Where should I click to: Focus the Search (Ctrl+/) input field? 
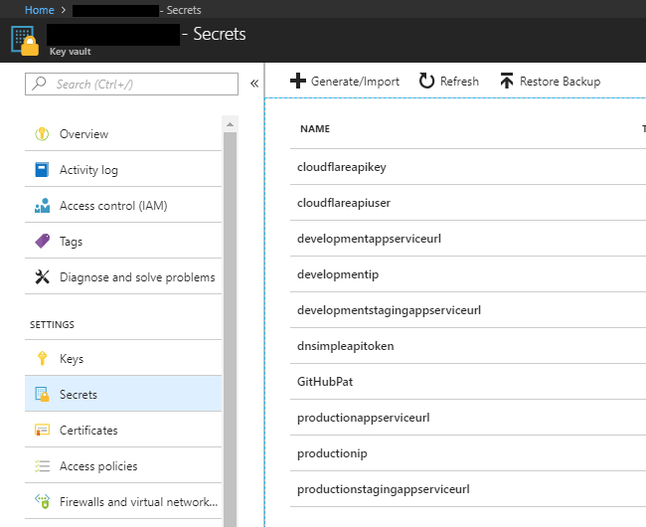[131, 85]
